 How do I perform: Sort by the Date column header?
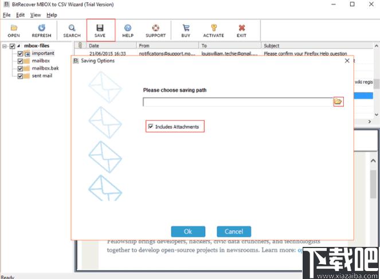coord(111,45)
